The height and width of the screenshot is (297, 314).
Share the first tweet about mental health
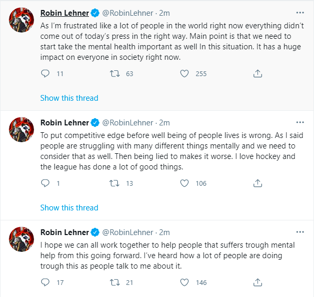(257, 74)
